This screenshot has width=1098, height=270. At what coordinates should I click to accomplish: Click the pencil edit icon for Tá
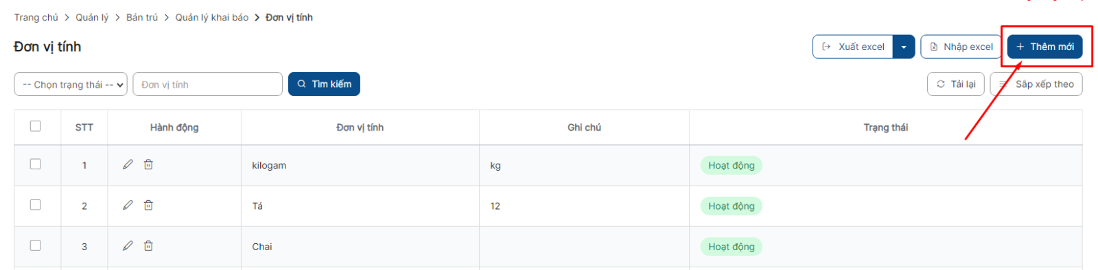pyautogui.click(x=128, y=205)
